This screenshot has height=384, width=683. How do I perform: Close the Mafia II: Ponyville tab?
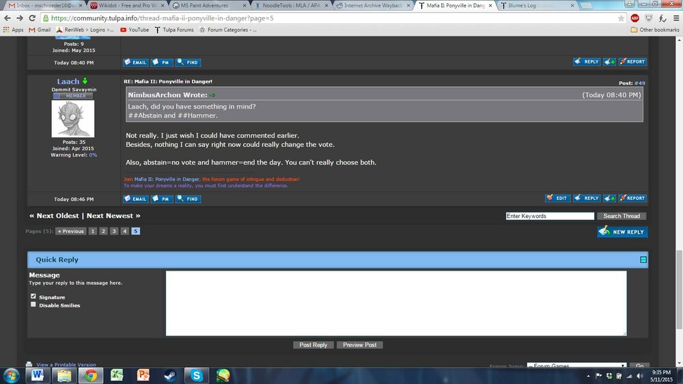click(490, 5)
